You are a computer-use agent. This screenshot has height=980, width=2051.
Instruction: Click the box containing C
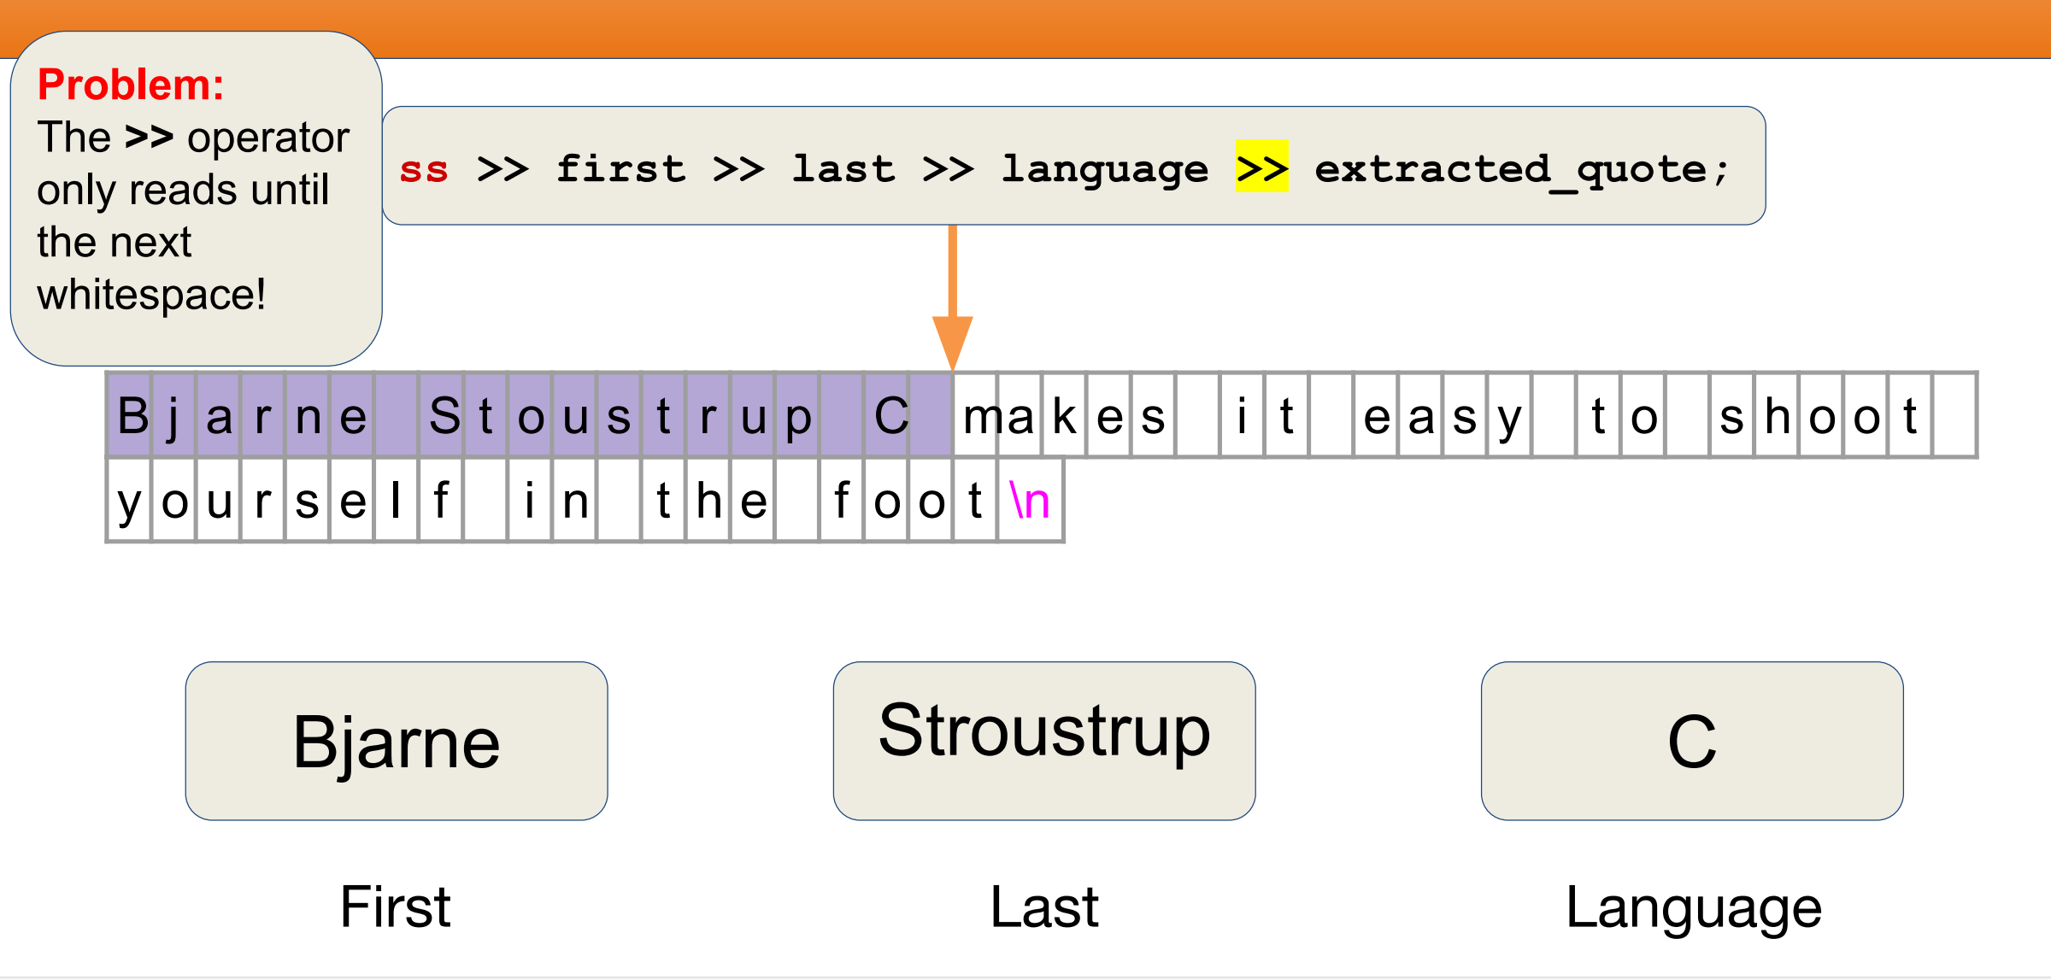[1692, 741]
